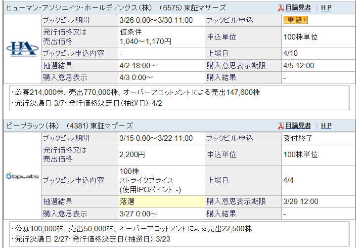The width and height of the screenshot is (360, 248).
Task: Click 100株単位 in the Human Associates table
Action: [300, 37]
